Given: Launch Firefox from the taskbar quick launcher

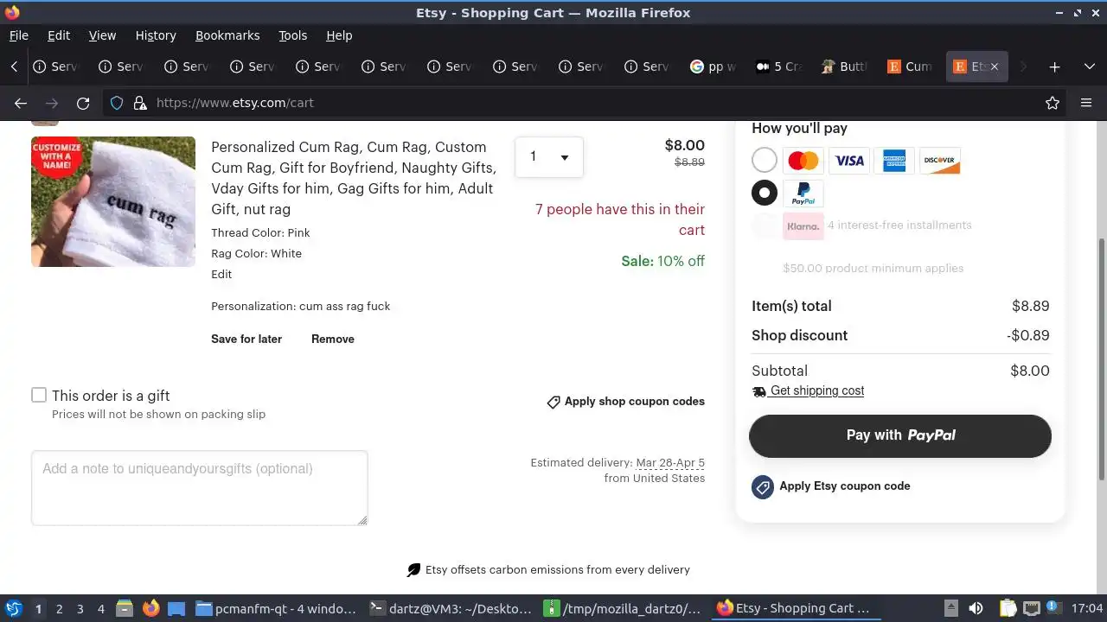Looking at the screenshot, I should tap(150, 609).
